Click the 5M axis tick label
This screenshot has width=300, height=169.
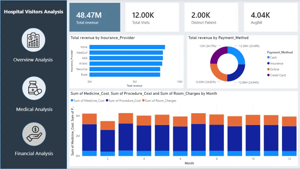(134, 82)
